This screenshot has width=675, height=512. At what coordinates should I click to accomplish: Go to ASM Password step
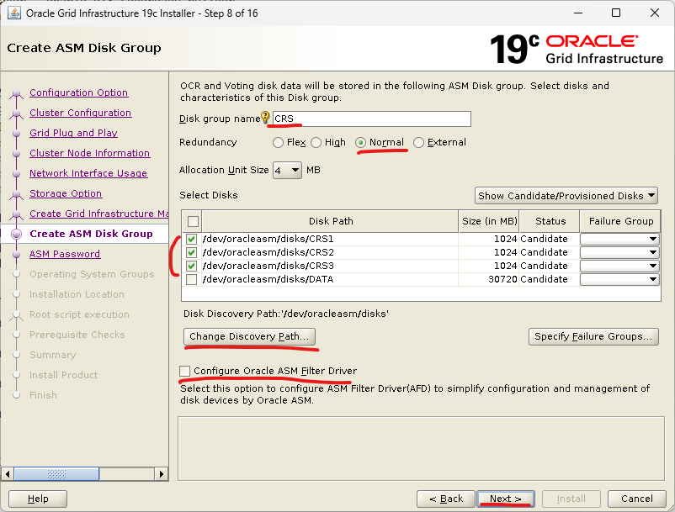click(65, 254)
